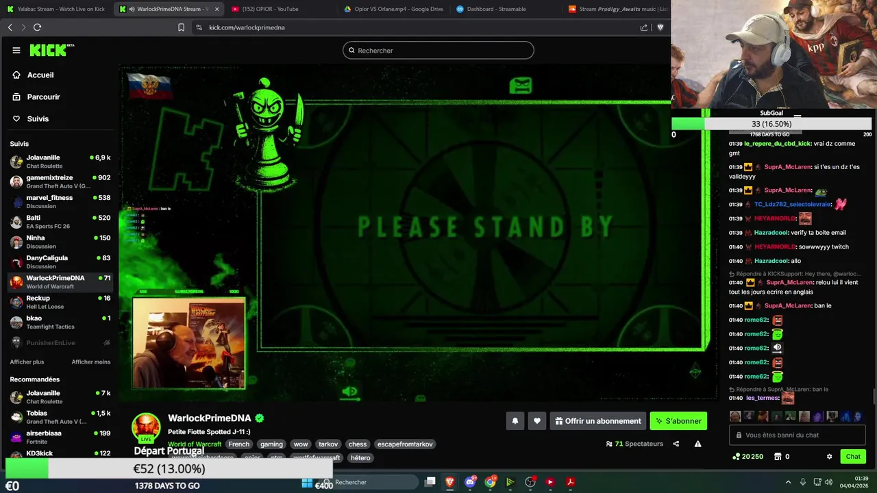The height and width of the screenshot is (493, 877).
Task: Click the share icon next to Spectateurs
Action: 676,444
